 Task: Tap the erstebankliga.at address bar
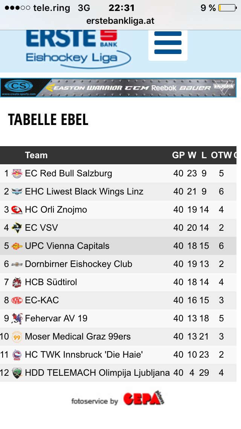[x=120, y=21]
